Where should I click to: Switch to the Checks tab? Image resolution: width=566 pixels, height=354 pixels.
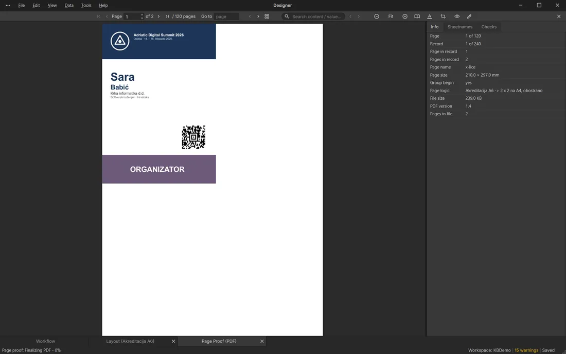(489, 27)
